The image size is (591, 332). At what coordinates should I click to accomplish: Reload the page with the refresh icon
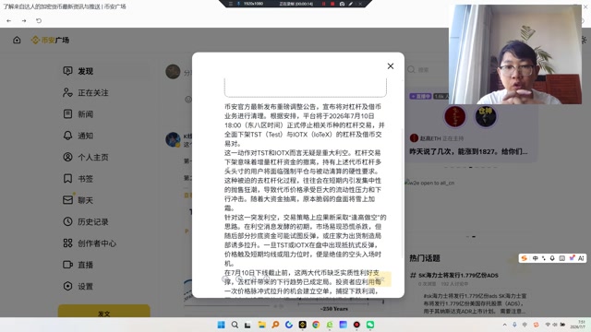click(x=39, y=20)
